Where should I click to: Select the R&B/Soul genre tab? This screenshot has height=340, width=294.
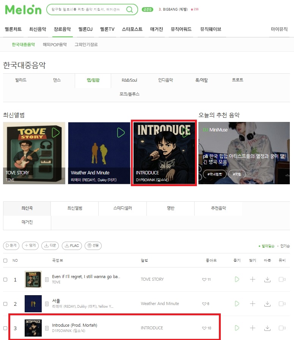pyautogui.click(x=129, y=80)
